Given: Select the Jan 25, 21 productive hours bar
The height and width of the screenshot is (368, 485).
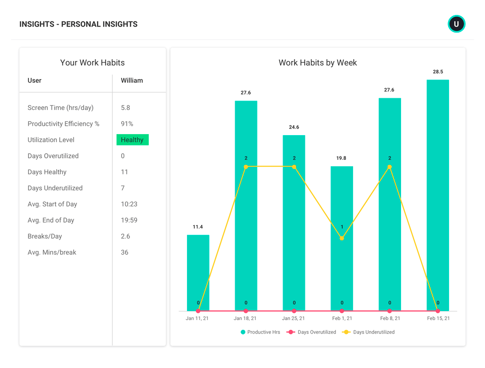Looking at the screenshot, I should point(294,223).
